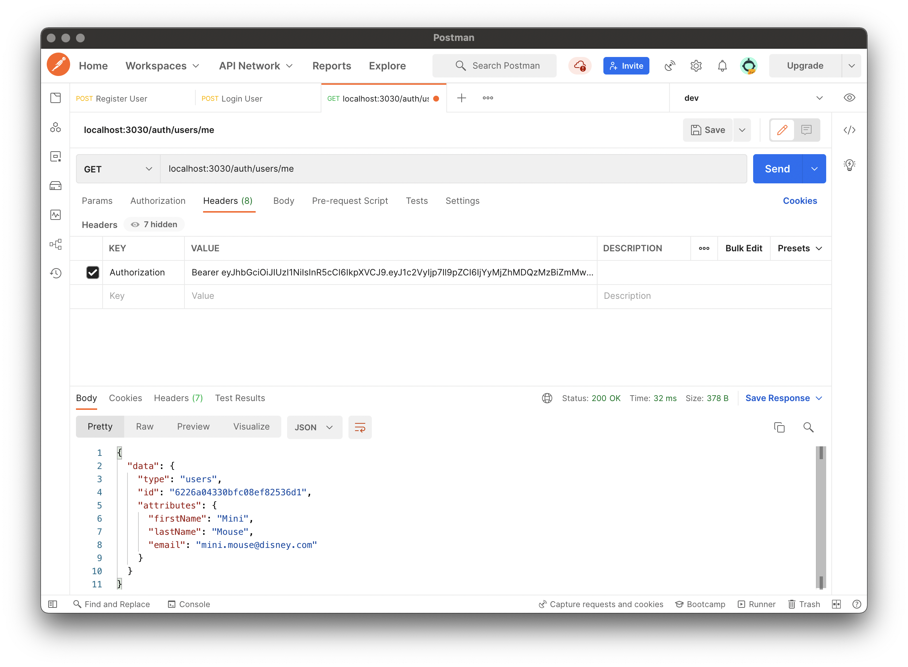Screen dimensions: 908x667
Task: Open the dev environment selector
Action: click(x=754, y=98)
